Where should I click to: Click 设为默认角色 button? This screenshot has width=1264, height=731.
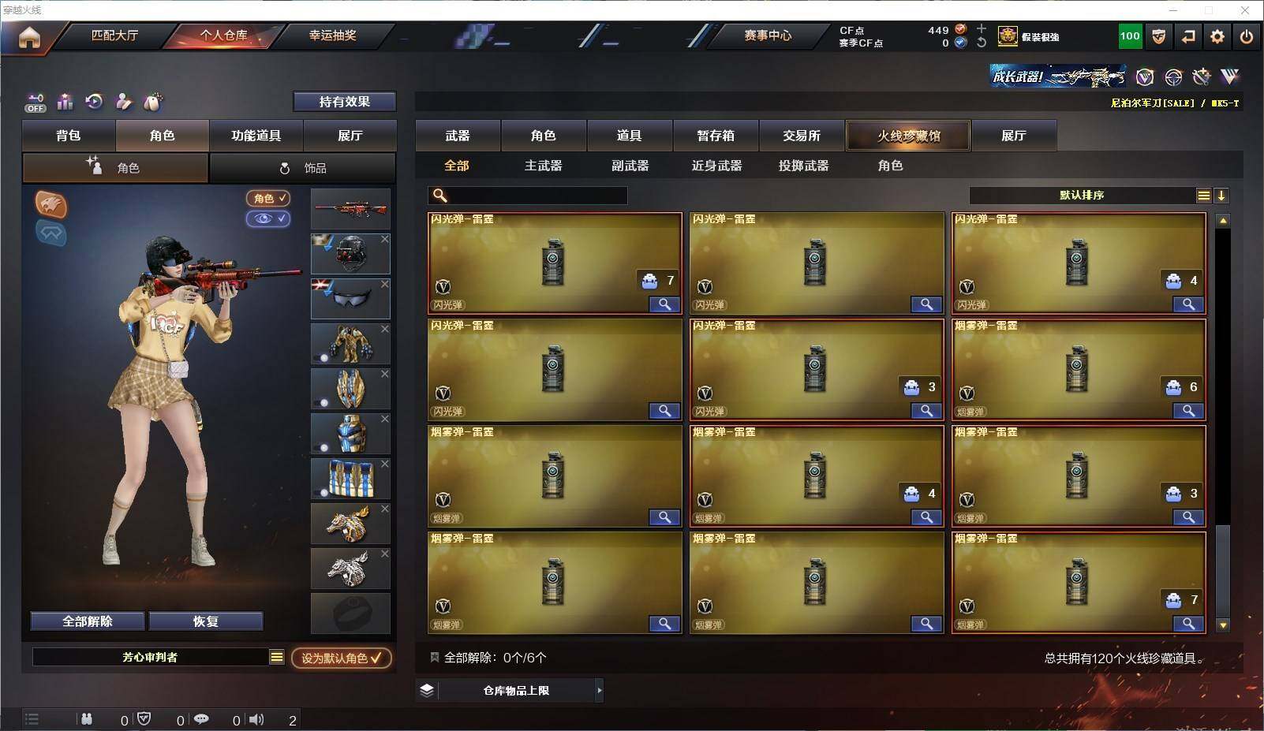pyautogui.click(x=341, y=658)
